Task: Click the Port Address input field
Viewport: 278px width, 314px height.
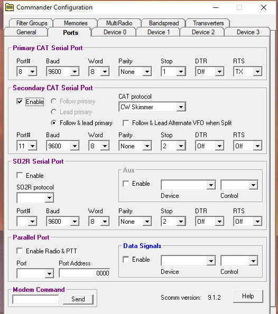Action: click(85, 273)
